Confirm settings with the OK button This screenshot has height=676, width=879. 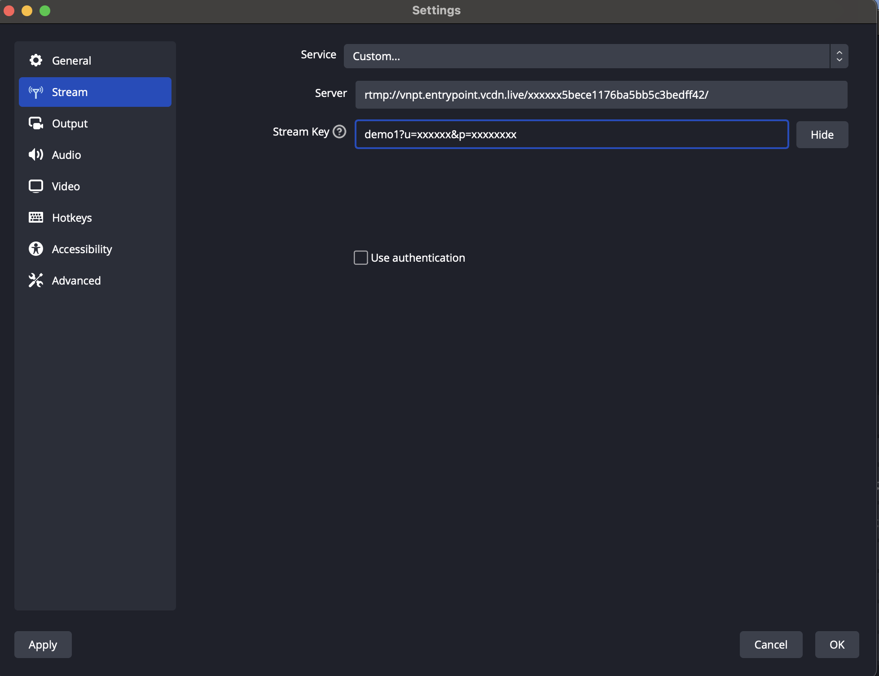click(x=836, y=645)
